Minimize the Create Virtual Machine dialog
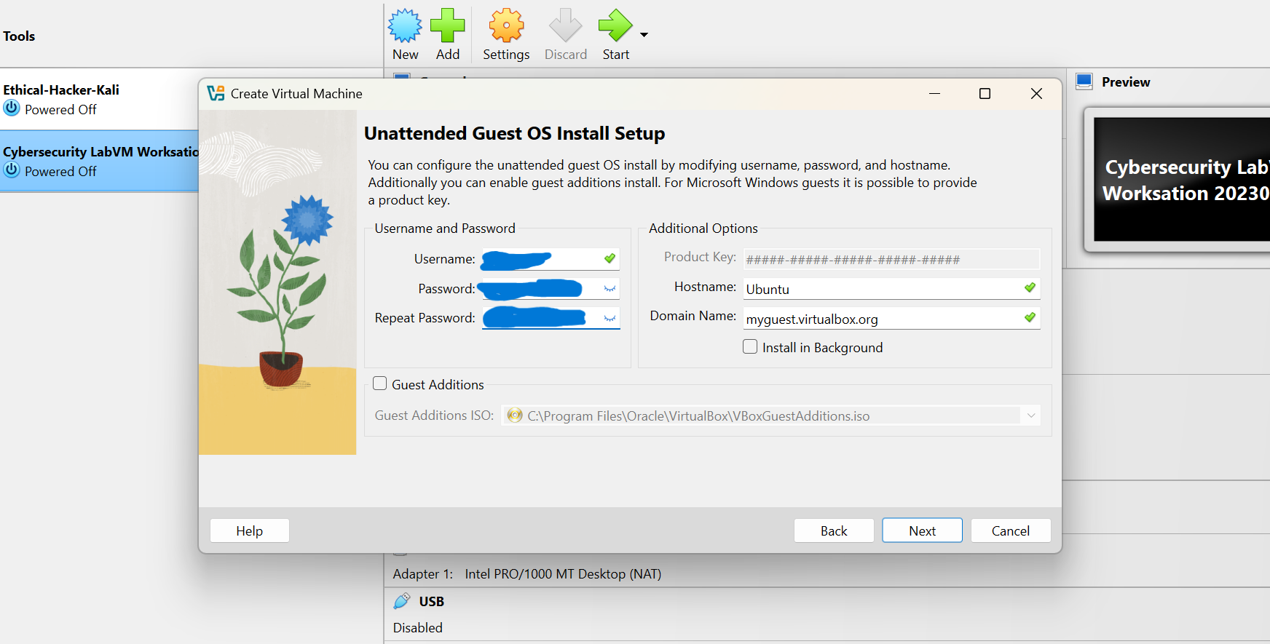1270x644 pixels. point(934,93)
